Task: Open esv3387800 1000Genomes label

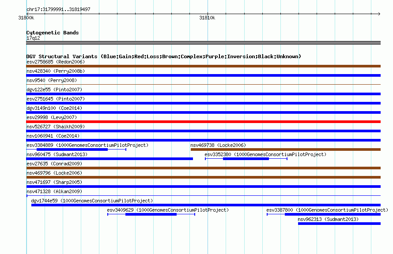Action: [x=327, y=210]
